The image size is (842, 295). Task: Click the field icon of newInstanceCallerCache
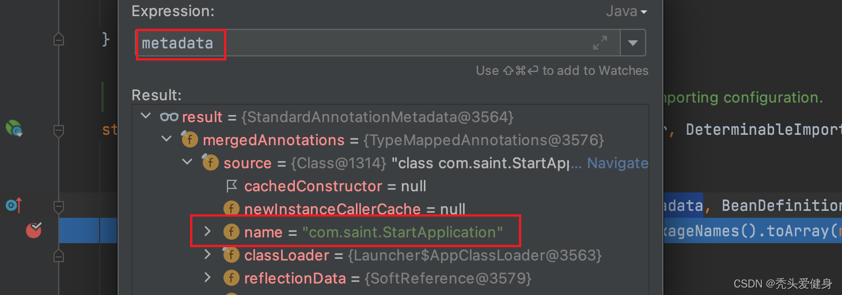coord(232,209)
